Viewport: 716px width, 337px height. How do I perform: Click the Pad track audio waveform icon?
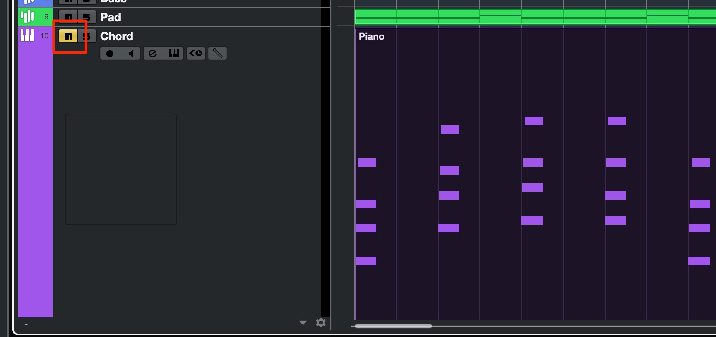tap(27, 17)
